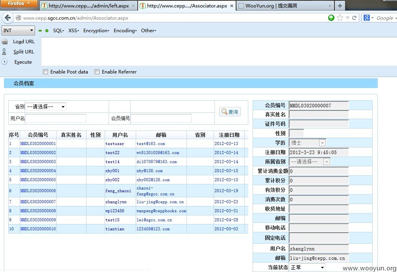397x272 pixels.
Task: Click Load URL label
Action: point(24,42)
